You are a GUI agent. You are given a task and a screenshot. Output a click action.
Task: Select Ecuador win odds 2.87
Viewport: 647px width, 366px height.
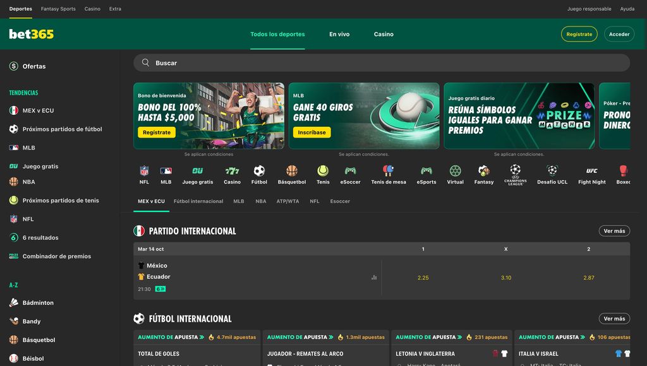[588, 278]
